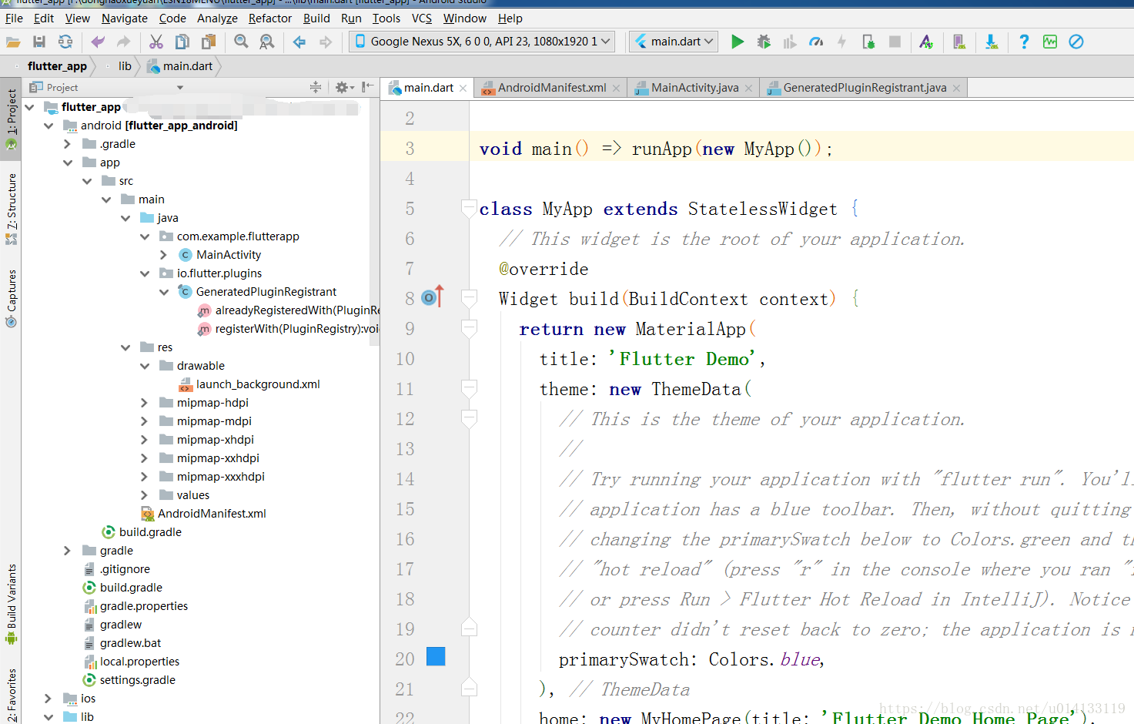Screen dimensions: 1134x724
Task: Select AndroidManifest.xml in the project tree
Action: pos(212,514)
